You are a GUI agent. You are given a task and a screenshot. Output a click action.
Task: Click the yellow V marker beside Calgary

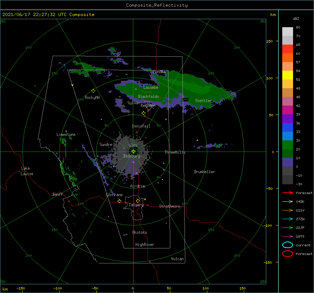pyautogui.click(x=145, y=199)
